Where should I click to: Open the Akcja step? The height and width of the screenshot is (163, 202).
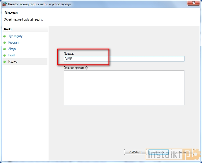point(12,49)
